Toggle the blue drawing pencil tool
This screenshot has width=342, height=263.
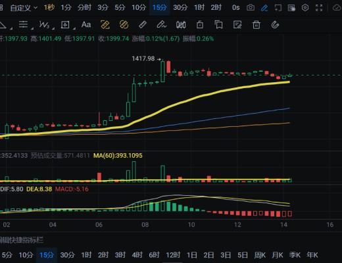pos(264,8)
